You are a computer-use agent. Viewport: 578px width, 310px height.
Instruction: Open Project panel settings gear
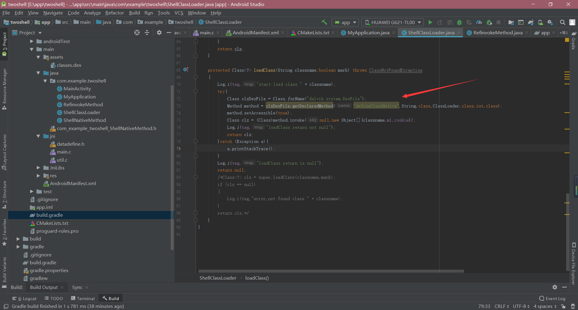pos(159,33)
